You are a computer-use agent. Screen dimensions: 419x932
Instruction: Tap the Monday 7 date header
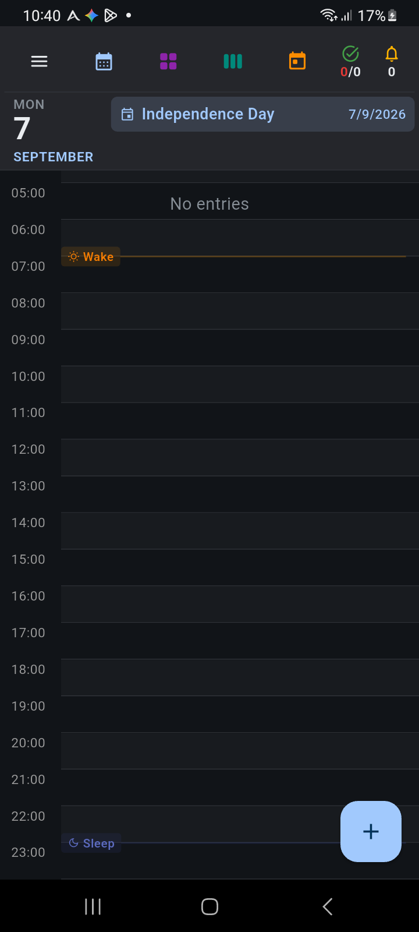tap(29, 121)
